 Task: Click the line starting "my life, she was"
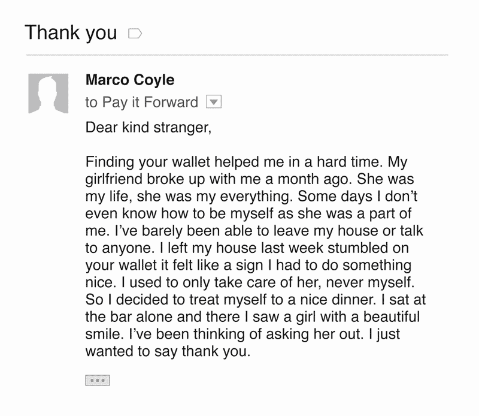tap(249, 197)
